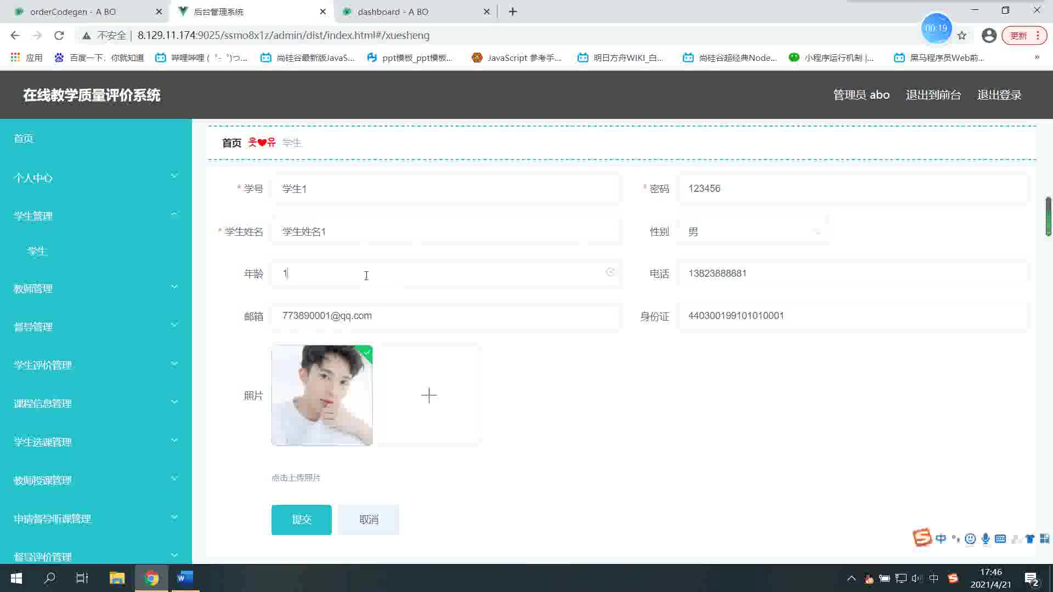This screenshot has height=592, width=1053.
Task: Reload the page with refresh icon
Action: (x=59, y=36)
